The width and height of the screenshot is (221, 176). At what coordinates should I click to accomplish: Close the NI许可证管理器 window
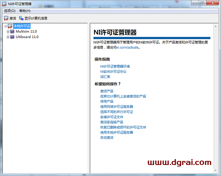pos(213,3)
